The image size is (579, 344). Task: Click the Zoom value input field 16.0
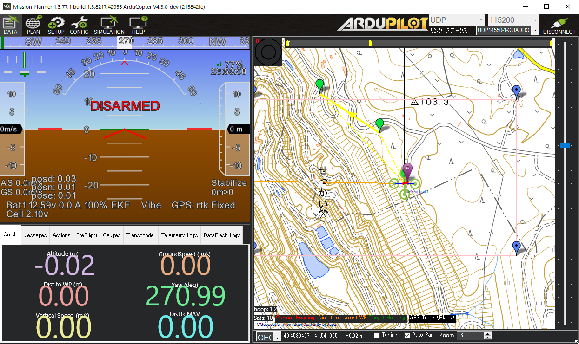click(471, 335)
